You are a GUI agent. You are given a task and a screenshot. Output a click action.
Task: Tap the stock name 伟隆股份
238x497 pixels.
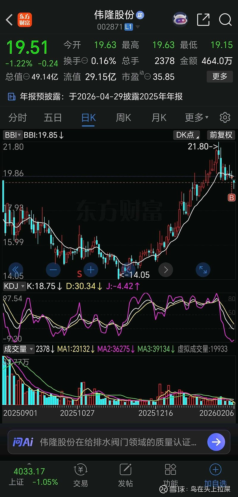pos(114,15)
